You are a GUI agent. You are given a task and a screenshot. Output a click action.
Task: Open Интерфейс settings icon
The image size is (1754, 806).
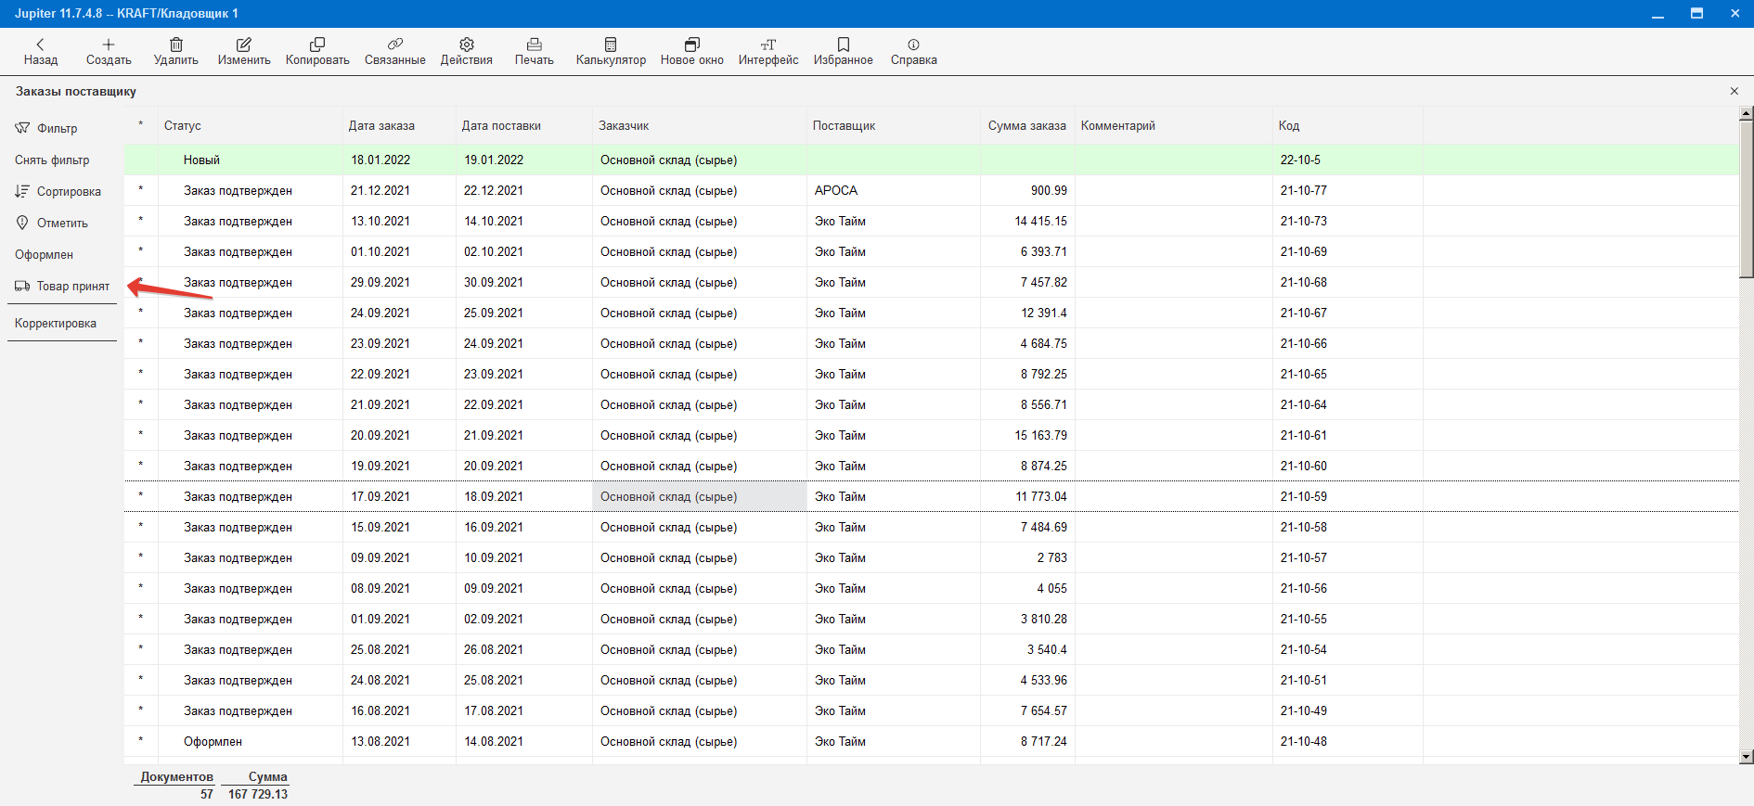click(x=768, y=45)
